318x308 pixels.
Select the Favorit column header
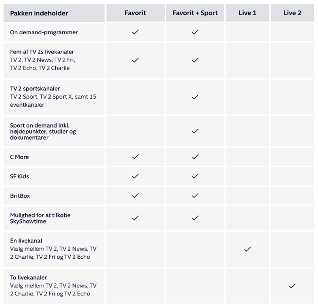point(135,13)
